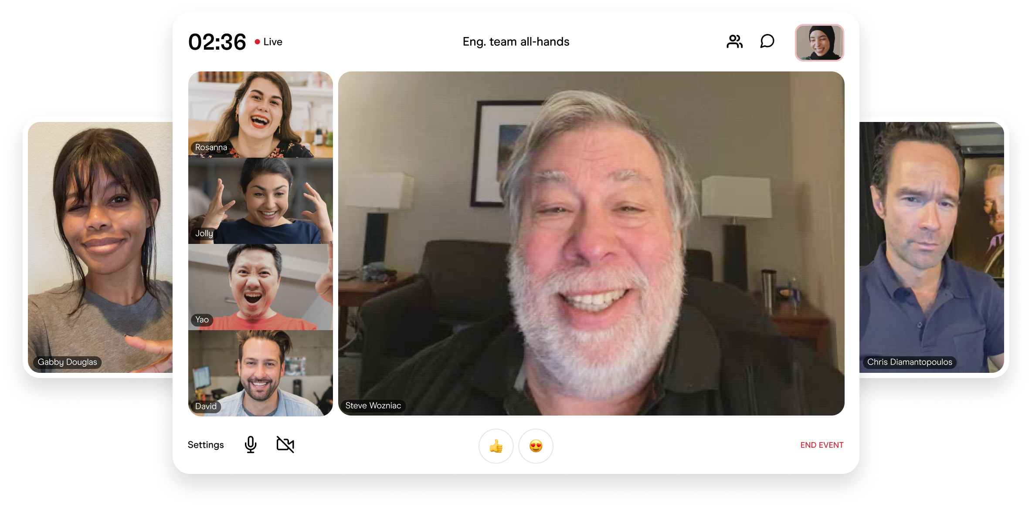Open the chat bubble icon

pyautogui.click(x=767, y=42)
